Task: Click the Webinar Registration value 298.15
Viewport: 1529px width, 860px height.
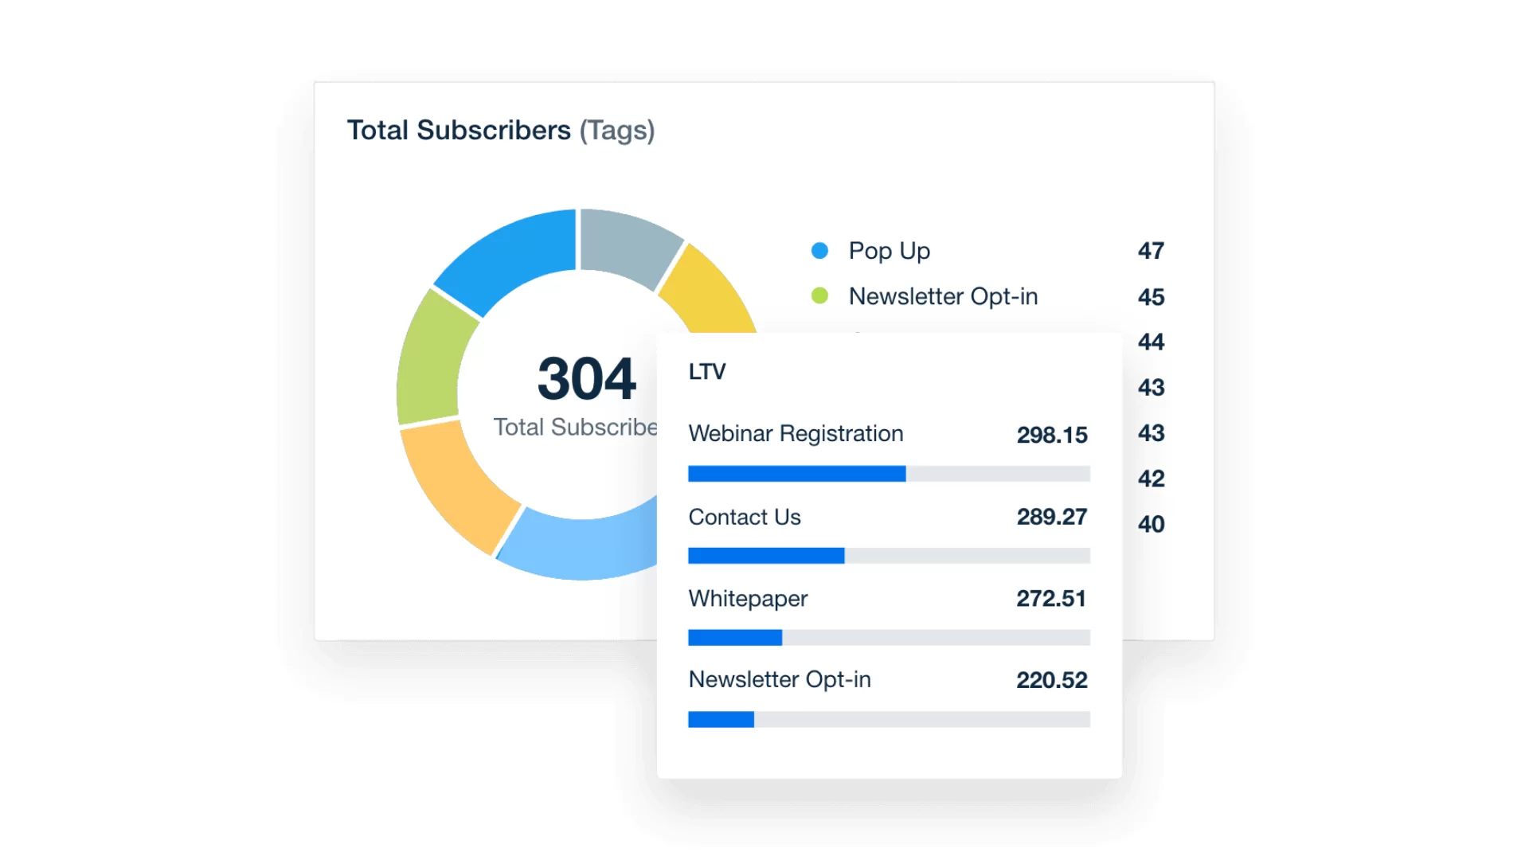Action: 1051,435
